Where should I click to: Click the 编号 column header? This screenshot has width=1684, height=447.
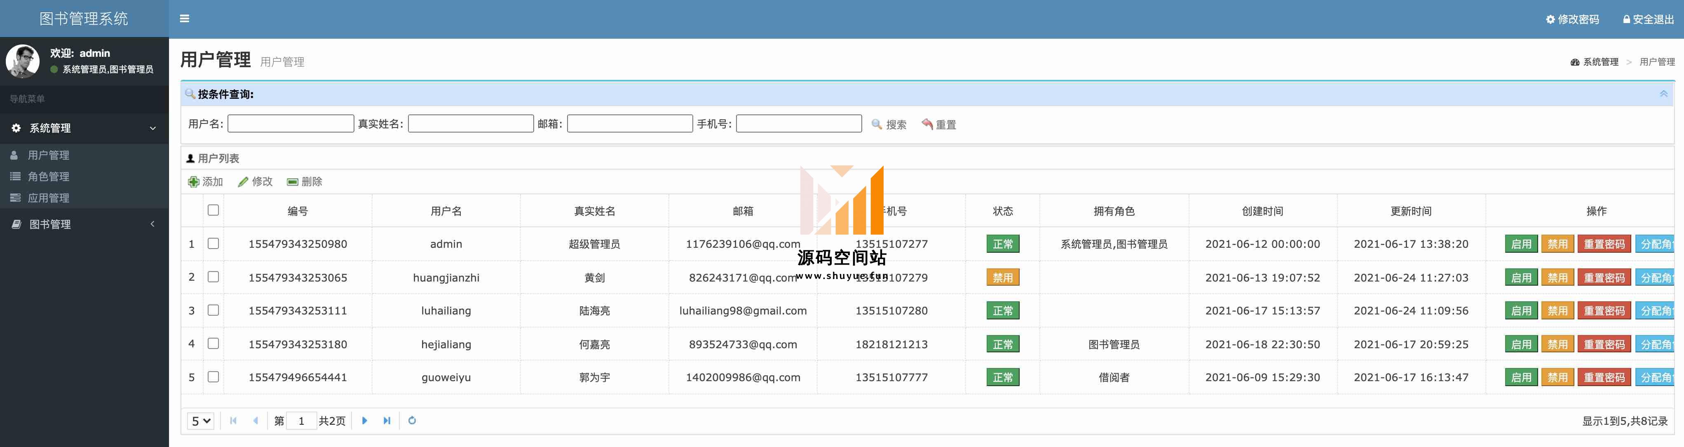(298, 211)
